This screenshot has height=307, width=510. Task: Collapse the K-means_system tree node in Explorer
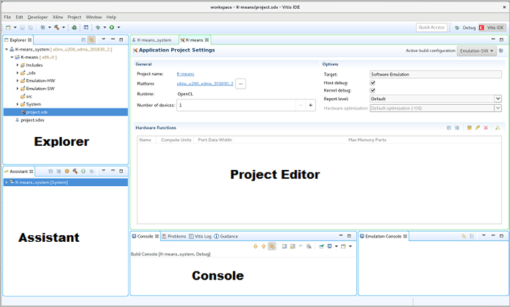(x=6, y=50)
